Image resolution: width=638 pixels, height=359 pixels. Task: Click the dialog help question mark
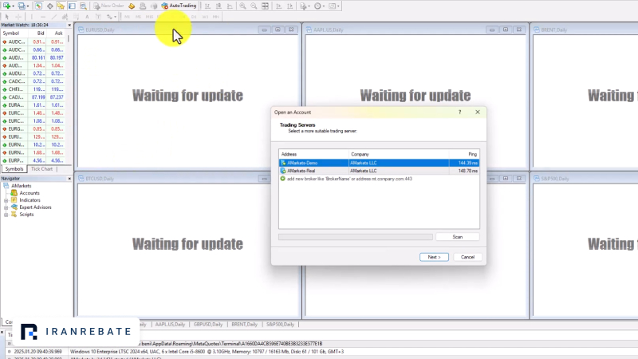point(460,112)
